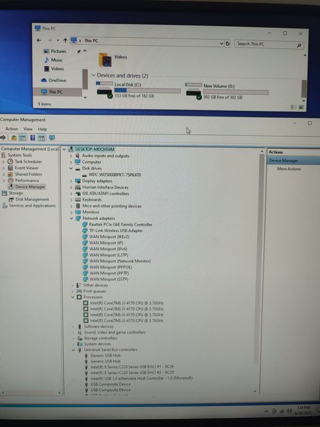
Task: Expand IDE ATA/ATAPI controllers
Action: (71, 193)
